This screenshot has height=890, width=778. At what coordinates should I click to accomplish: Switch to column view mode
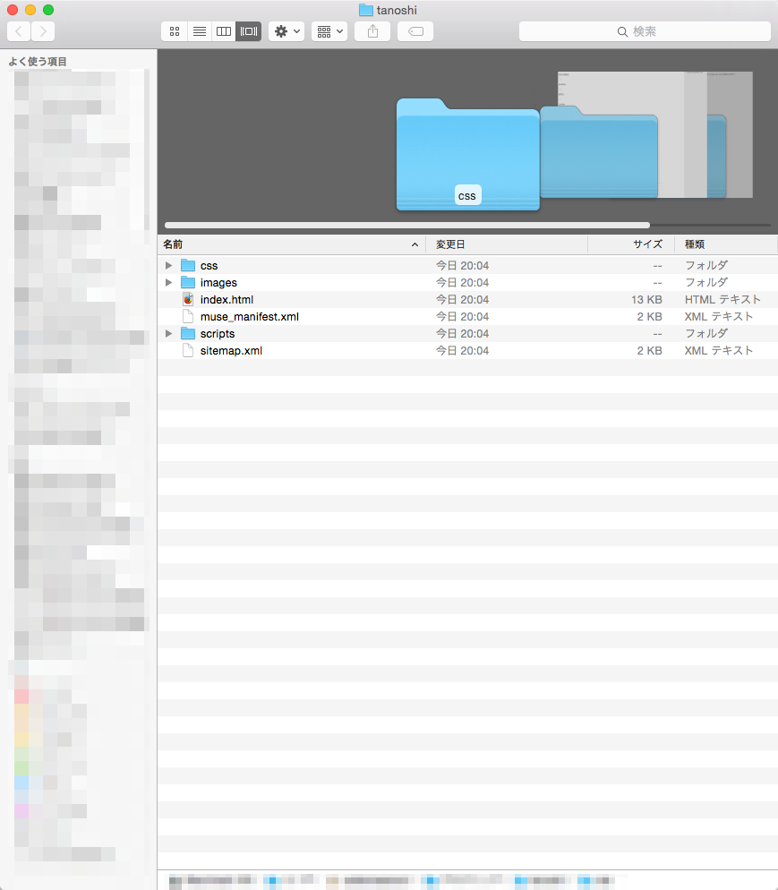pos(224,31)
